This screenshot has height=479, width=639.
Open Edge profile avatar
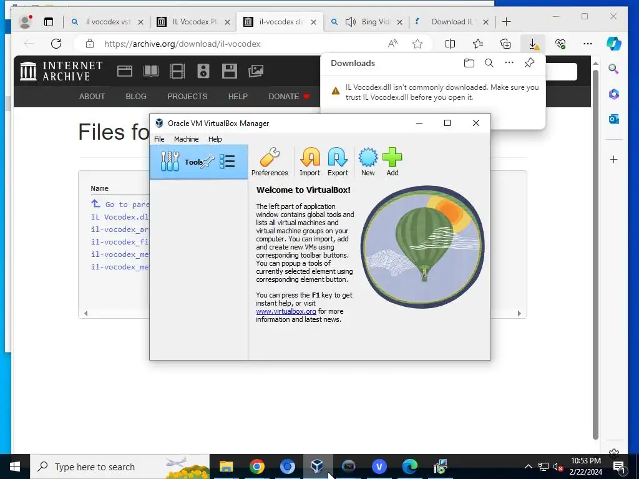[26, 22]
